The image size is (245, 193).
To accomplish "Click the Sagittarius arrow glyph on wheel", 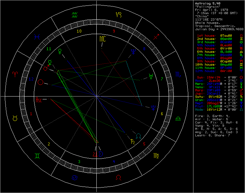I will (x=156, y=37).
